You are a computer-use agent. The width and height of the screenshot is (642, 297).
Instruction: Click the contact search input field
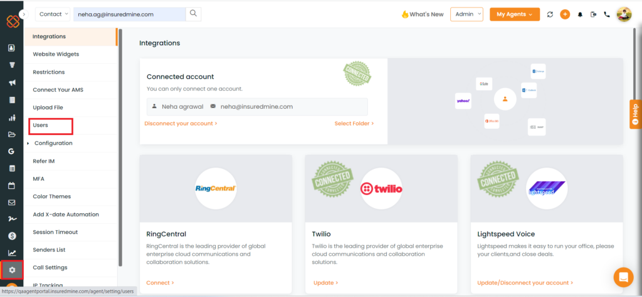(129, 14)
